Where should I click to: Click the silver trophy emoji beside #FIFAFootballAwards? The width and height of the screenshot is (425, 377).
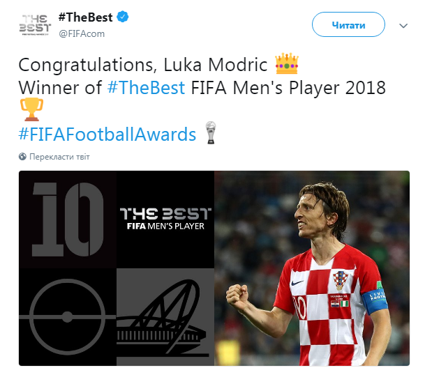(209, 133)
